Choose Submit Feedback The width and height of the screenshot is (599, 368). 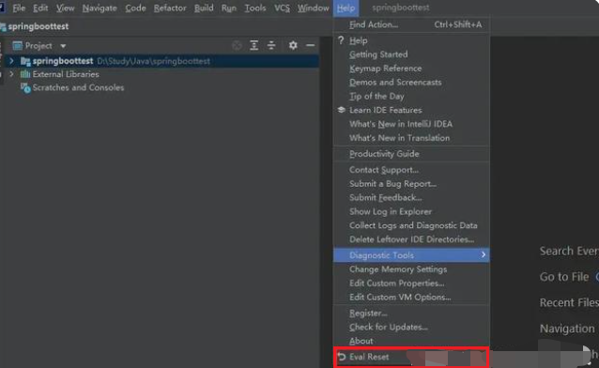click(x=411, y=197)
